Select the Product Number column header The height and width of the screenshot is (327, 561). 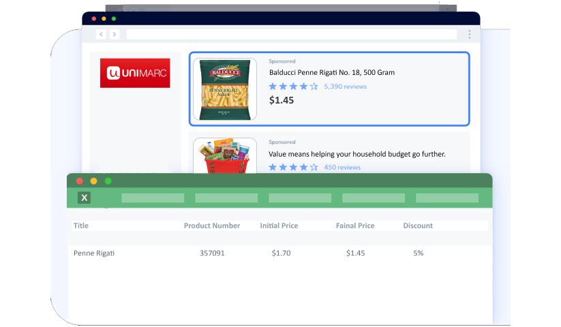point(212,225)
